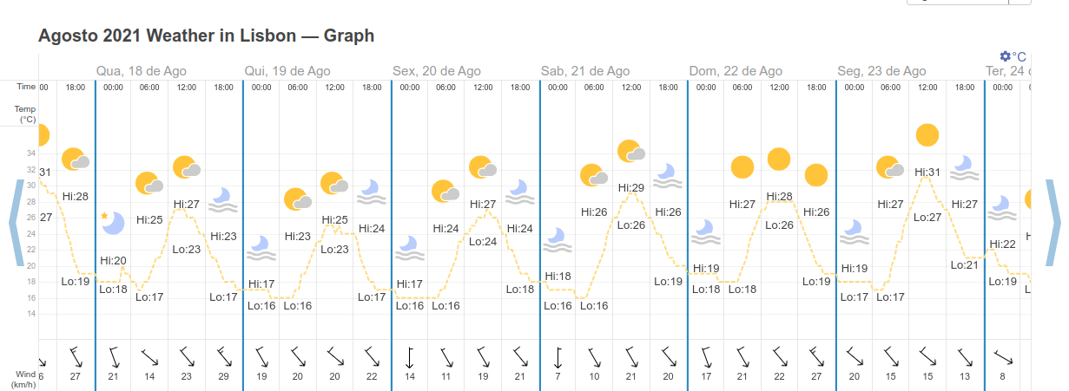Advance to next days with right arrow
The height and width of the screenshot is (391, 1069).
1054,222
